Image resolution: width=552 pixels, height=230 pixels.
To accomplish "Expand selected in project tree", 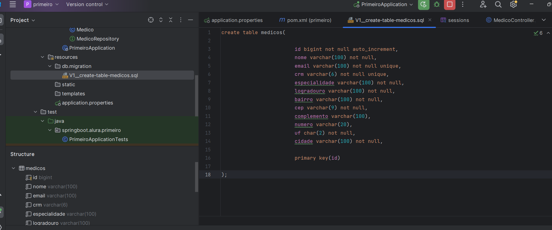I will 161,20.
